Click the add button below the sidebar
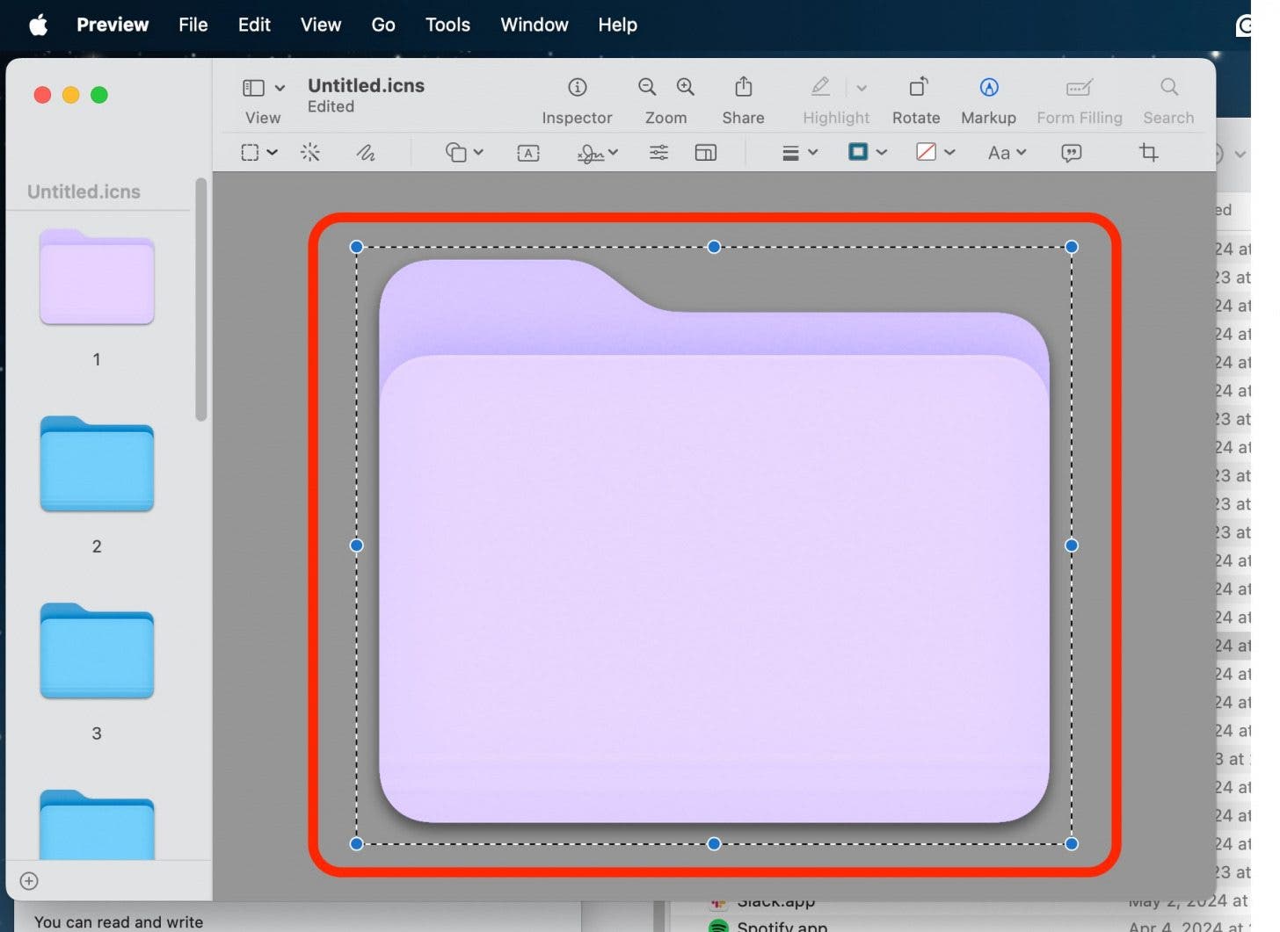This screenshot has height=932, width=1280. pyautogui.click(x=29, y=881)
